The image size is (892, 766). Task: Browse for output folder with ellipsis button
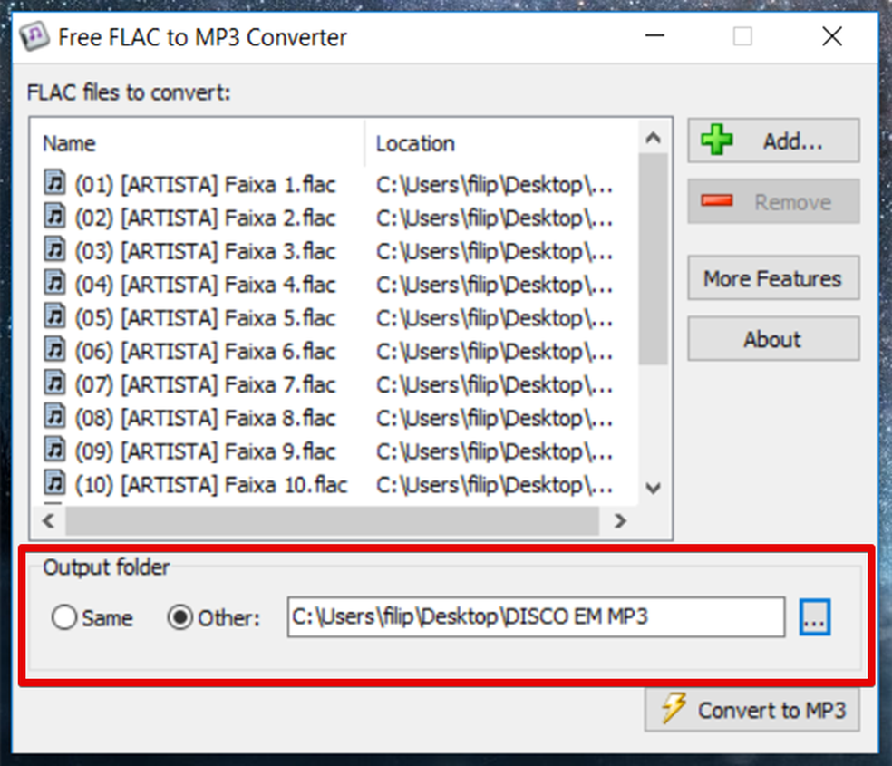click(x=815, y=617)
